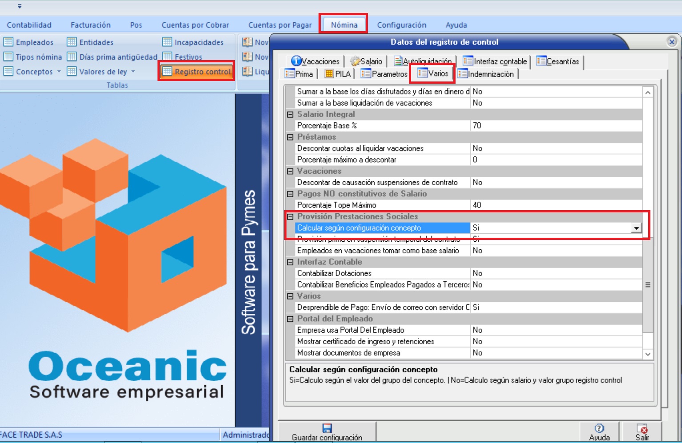Screen dimensions: 682x443
Task: Click the Entidades ribbon icon
Action: pos(72,42)
